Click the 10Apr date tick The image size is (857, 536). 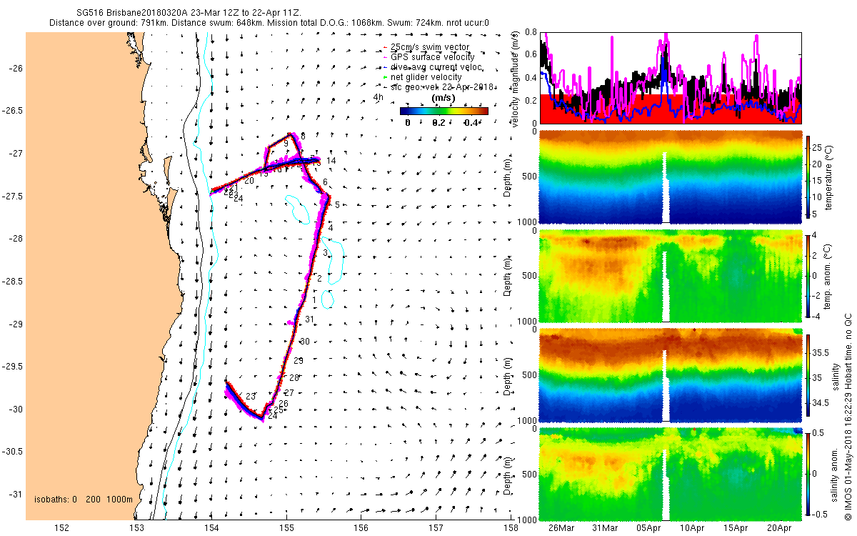click(692, 528)
